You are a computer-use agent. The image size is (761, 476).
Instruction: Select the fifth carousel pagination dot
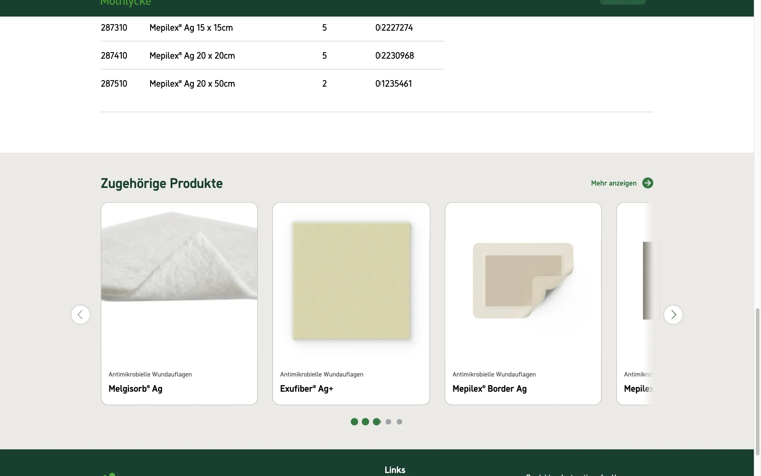[399, 421]
